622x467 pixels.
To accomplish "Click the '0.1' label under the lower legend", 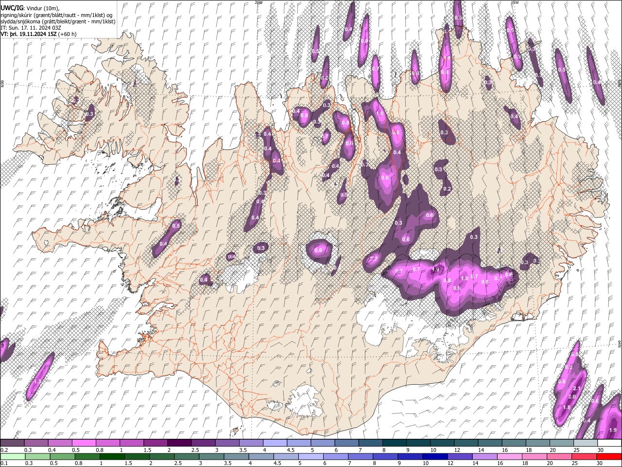I will tap(4, 464).
